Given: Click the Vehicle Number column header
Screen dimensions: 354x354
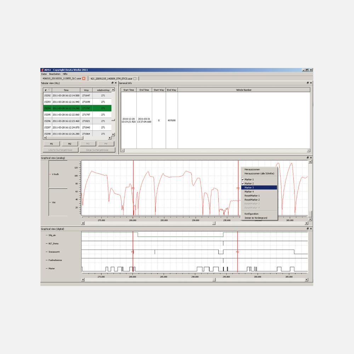Looking at the screenshot, I should click(x=244, y=90).
